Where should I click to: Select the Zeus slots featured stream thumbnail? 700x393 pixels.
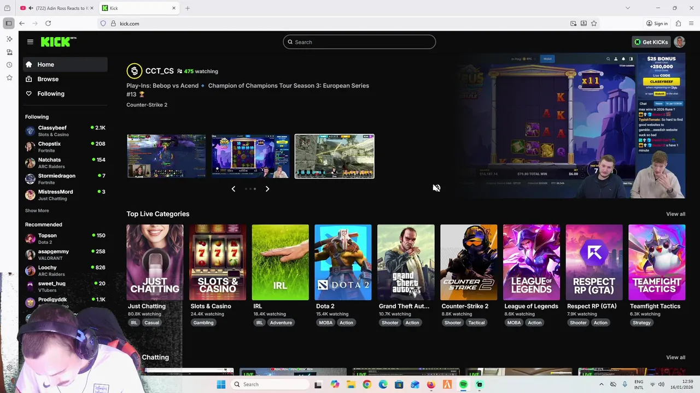pyautogui.click(x=250, y=156)
